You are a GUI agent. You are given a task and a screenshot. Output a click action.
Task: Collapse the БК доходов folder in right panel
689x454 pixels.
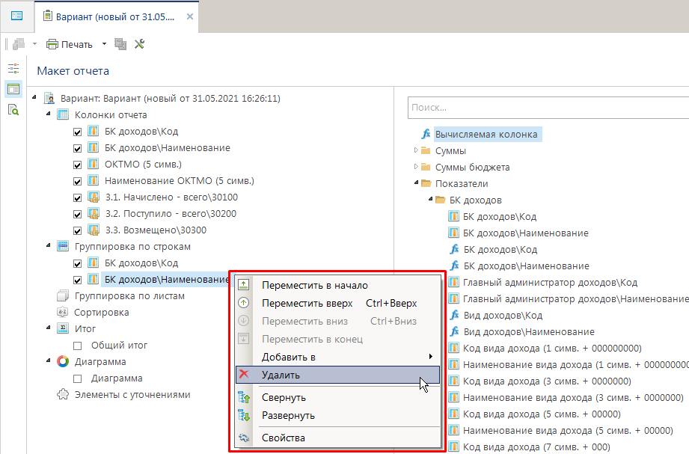[x=430, y=199]
